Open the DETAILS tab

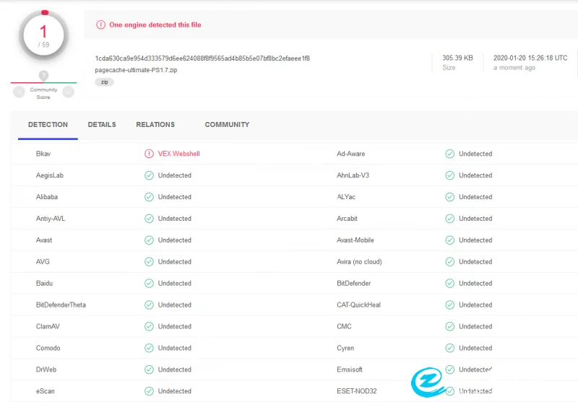[102, 125]
